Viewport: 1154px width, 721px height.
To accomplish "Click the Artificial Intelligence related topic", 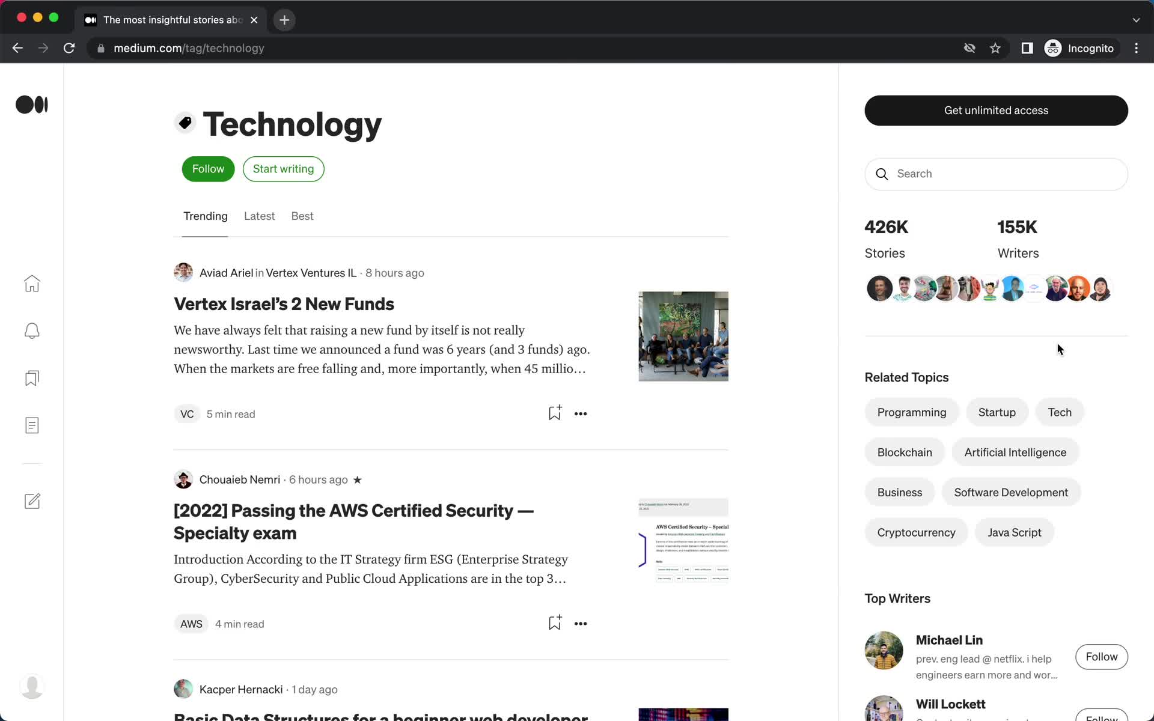I will tap(1016, 452).
